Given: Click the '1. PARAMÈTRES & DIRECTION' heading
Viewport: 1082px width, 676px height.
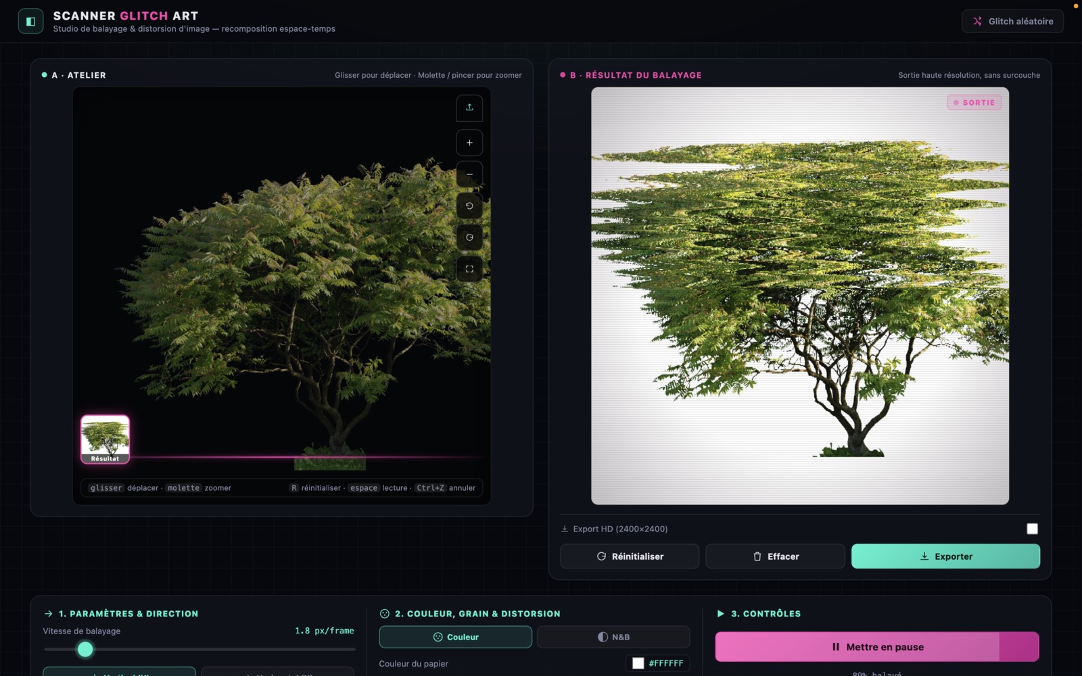Looking at the screenshot, I should click(x=128, y=614).
